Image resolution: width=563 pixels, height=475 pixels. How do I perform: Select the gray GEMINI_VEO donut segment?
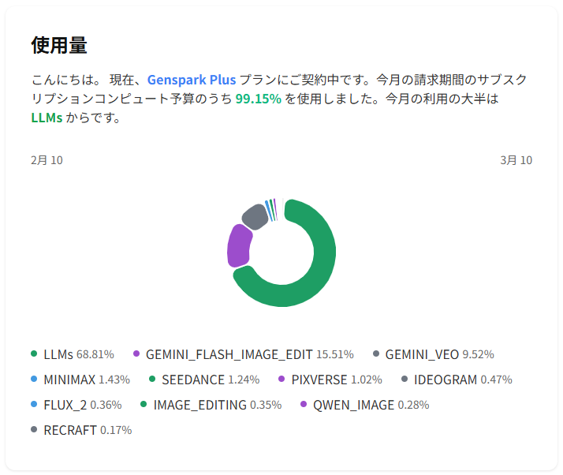pos(254,215)
